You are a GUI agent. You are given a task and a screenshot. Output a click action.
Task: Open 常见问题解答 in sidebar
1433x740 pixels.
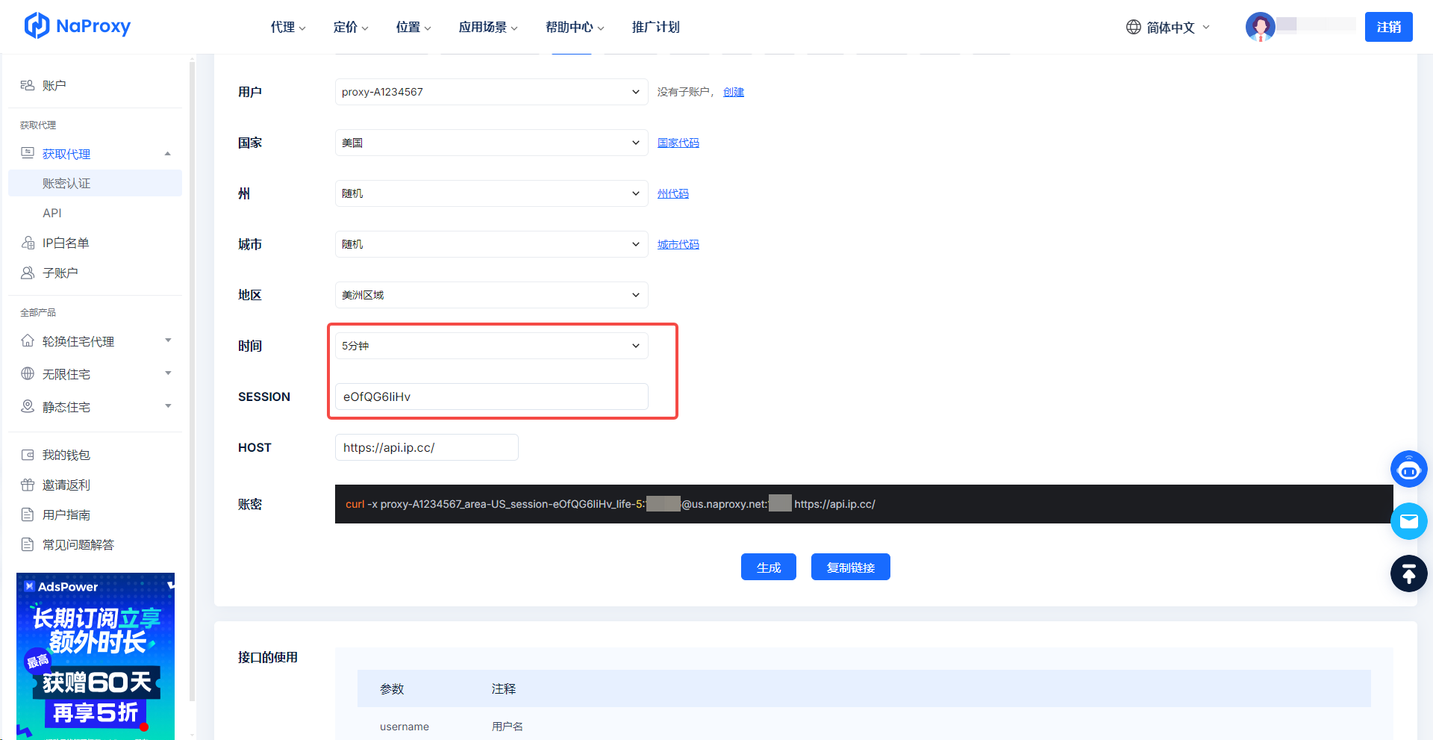pos(78,544)
